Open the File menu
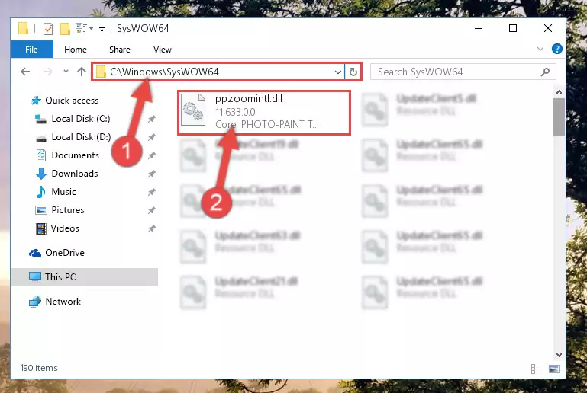 pyautogui.click(x=32, y=50)
